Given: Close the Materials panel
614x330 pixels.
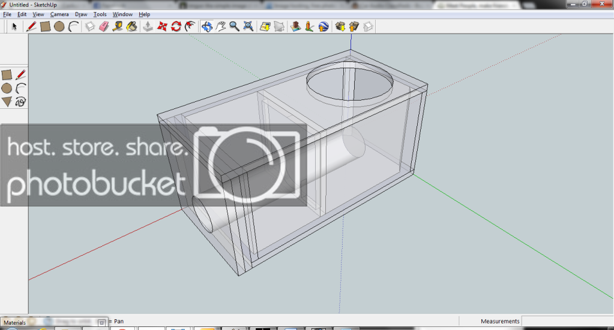Looking at the screenshot, I should pyautogui.click(x=101, y=323).
